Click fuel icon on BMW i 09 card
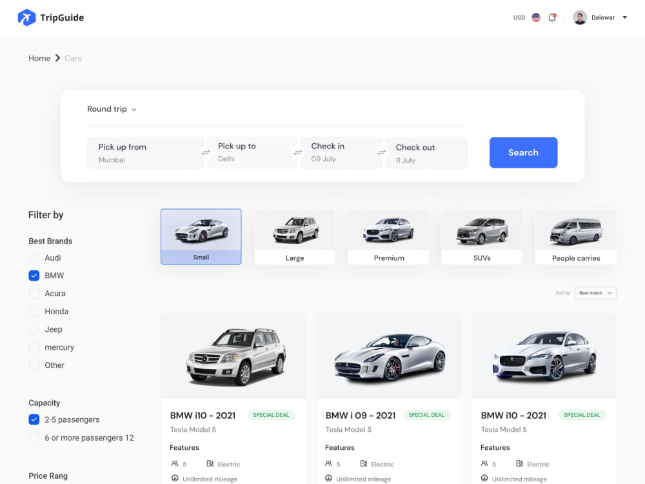Screen dimensions: 645x484 [364, 463]
